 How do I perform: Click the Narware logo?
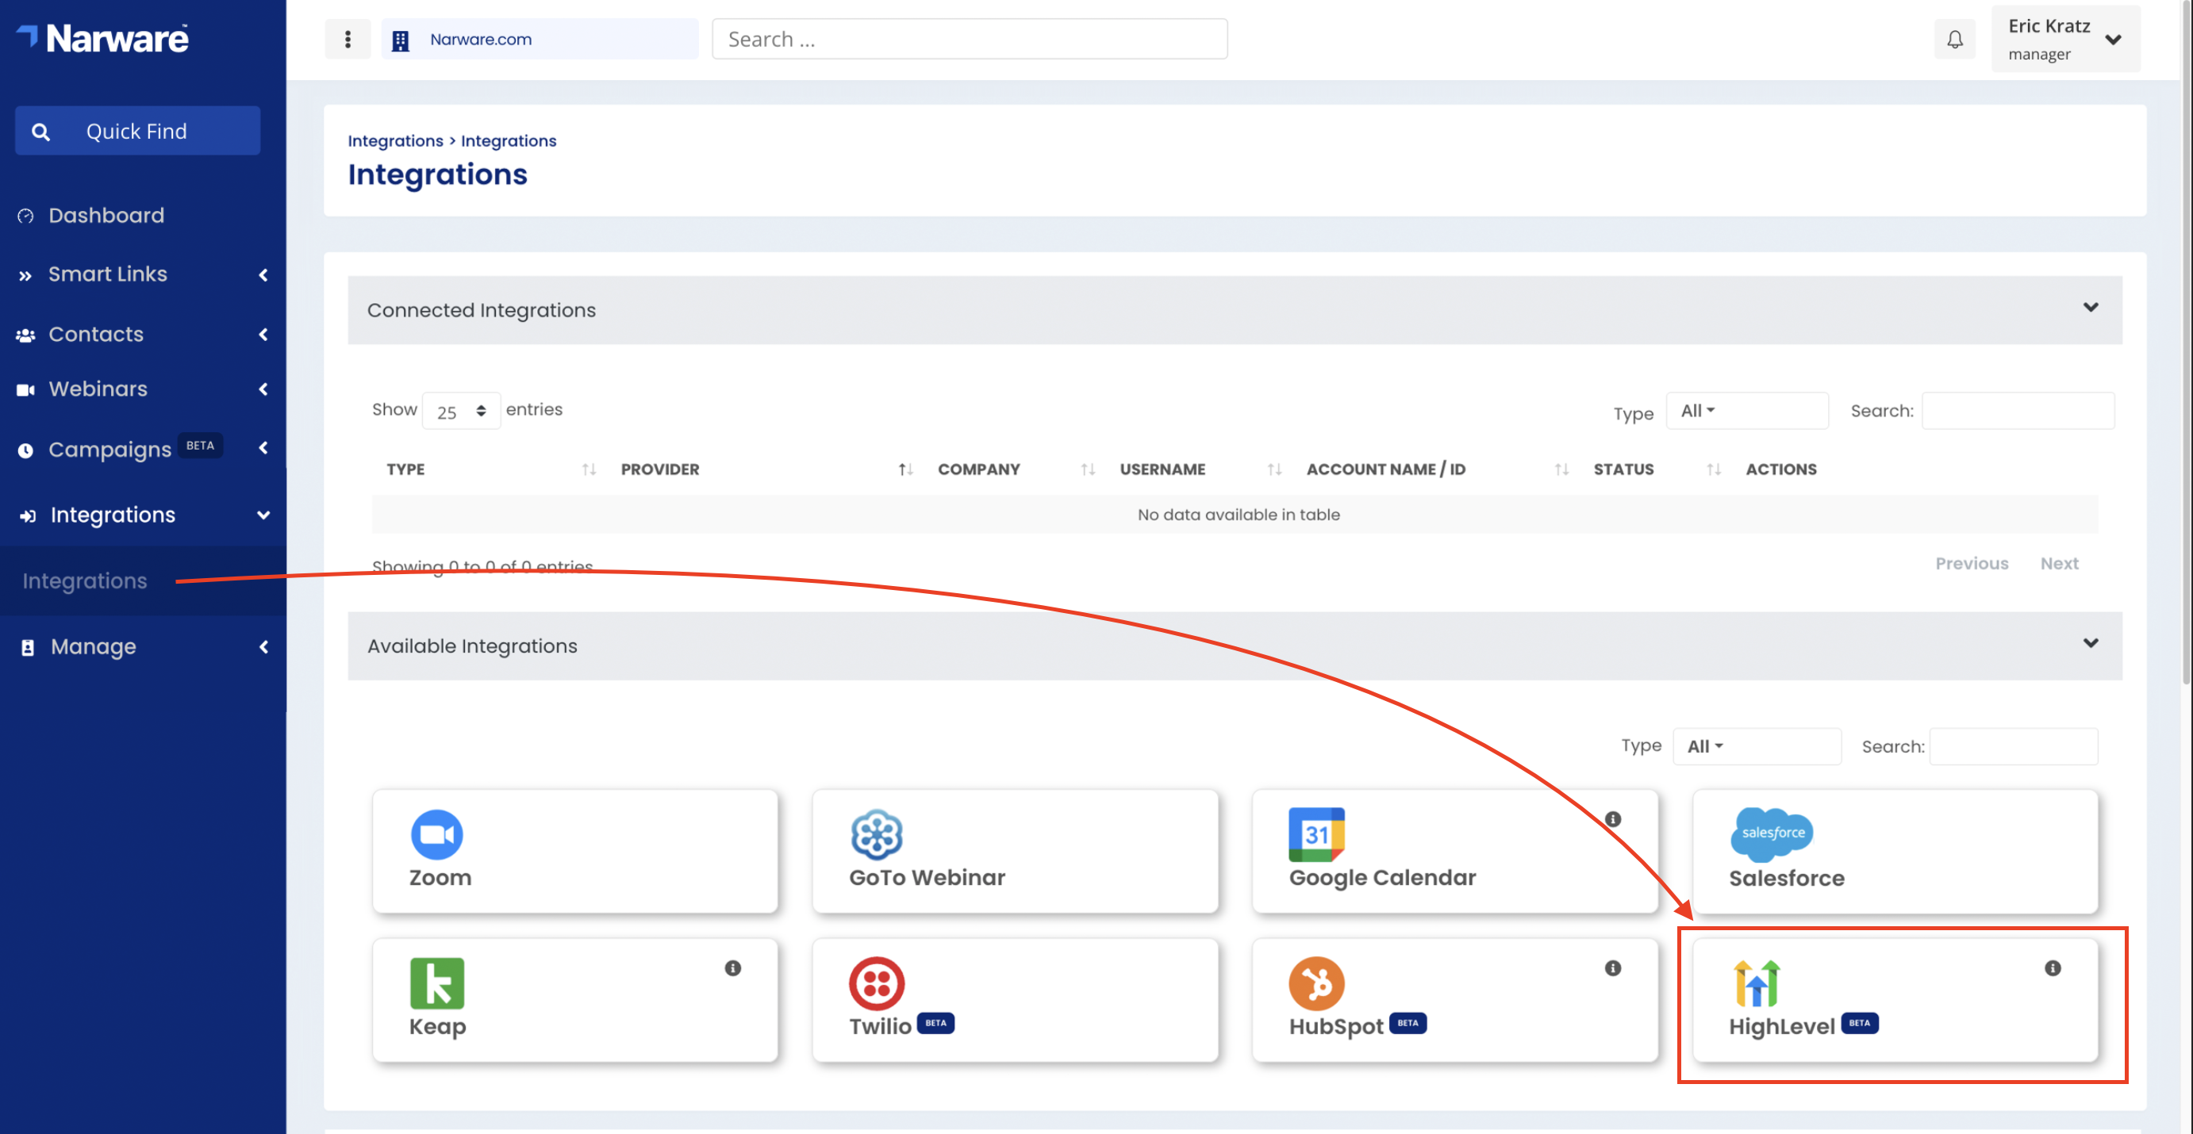click(103, 38)
